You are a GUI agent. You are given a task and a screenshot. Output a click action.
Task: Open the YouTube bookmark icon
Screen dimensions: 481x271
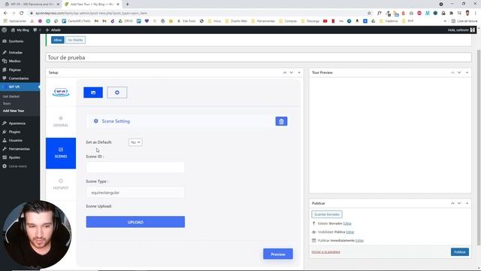(325, 21)
